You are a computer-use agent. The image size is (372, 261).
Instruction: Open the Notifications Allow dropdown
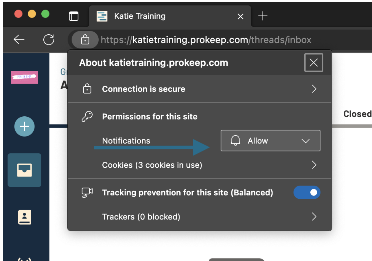tap(305, 141)
